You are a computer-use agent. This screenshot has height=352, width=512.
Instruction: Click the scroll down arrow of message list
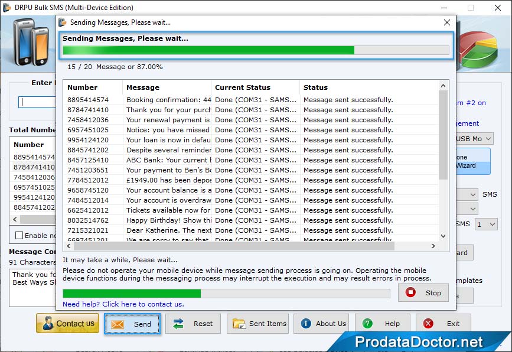point(443,236)
